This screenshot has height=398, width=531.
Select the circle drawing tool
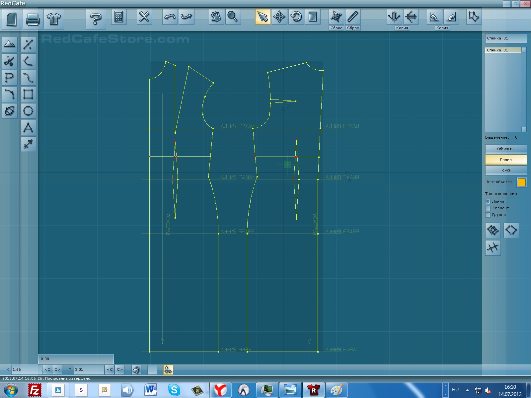28,111
